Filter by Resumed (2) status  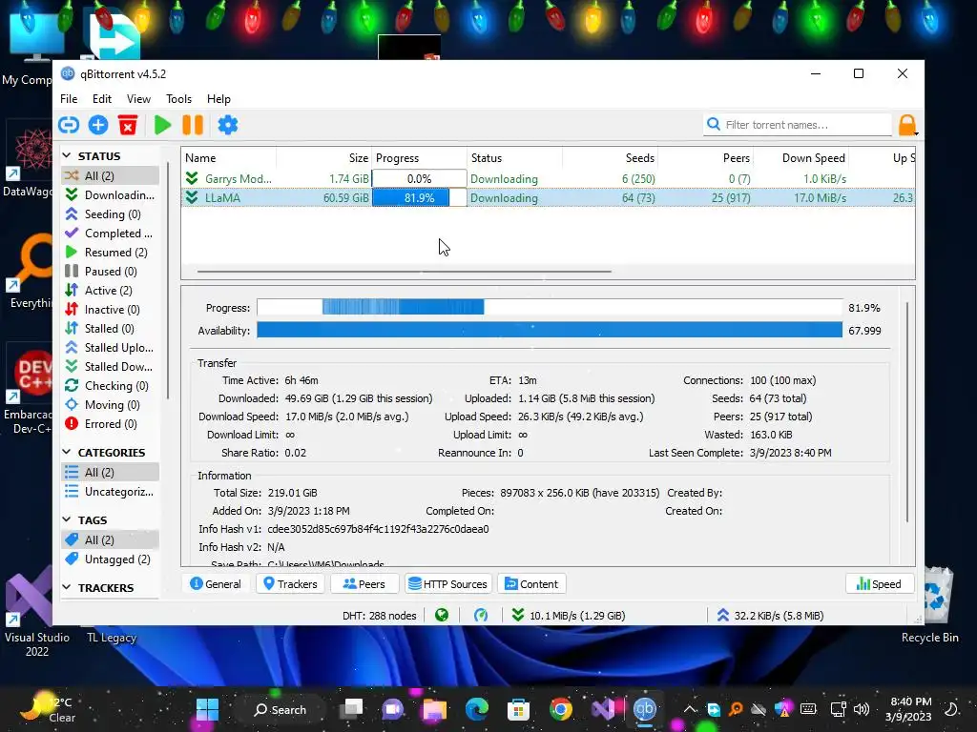pyautogui.click(x=111, y=252)
